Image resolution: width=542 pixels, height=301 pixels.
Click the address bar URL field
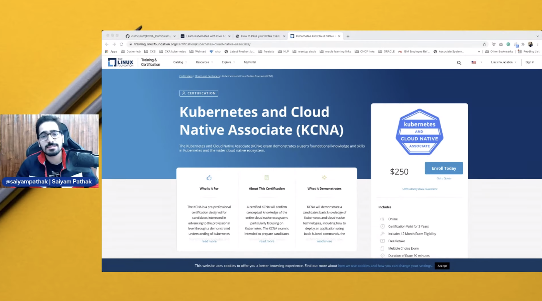305,44
